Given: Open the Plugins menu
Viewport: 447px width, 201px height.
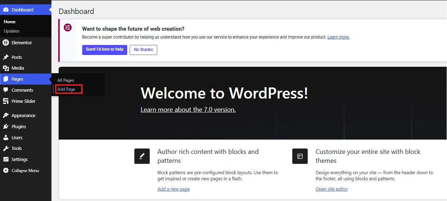Looking at the screenshot, I should (x=26, y=126).
